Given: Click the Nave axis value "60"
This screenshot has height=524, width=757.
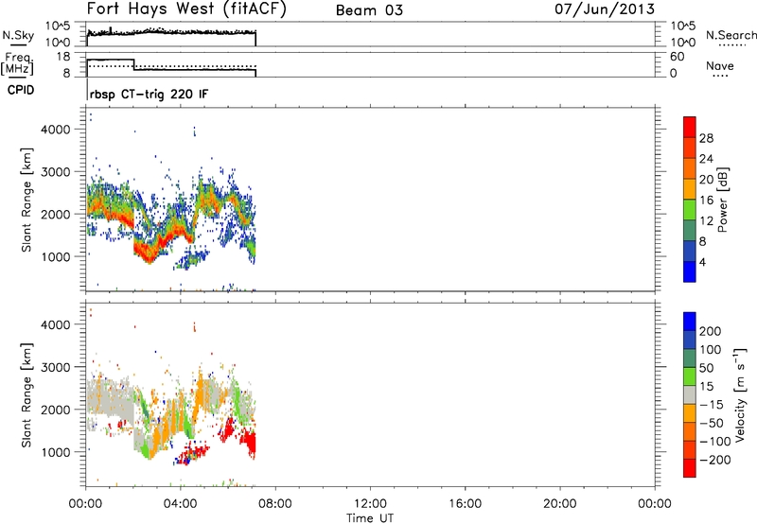Looking at the screenshot, I should tap(677, 57).
